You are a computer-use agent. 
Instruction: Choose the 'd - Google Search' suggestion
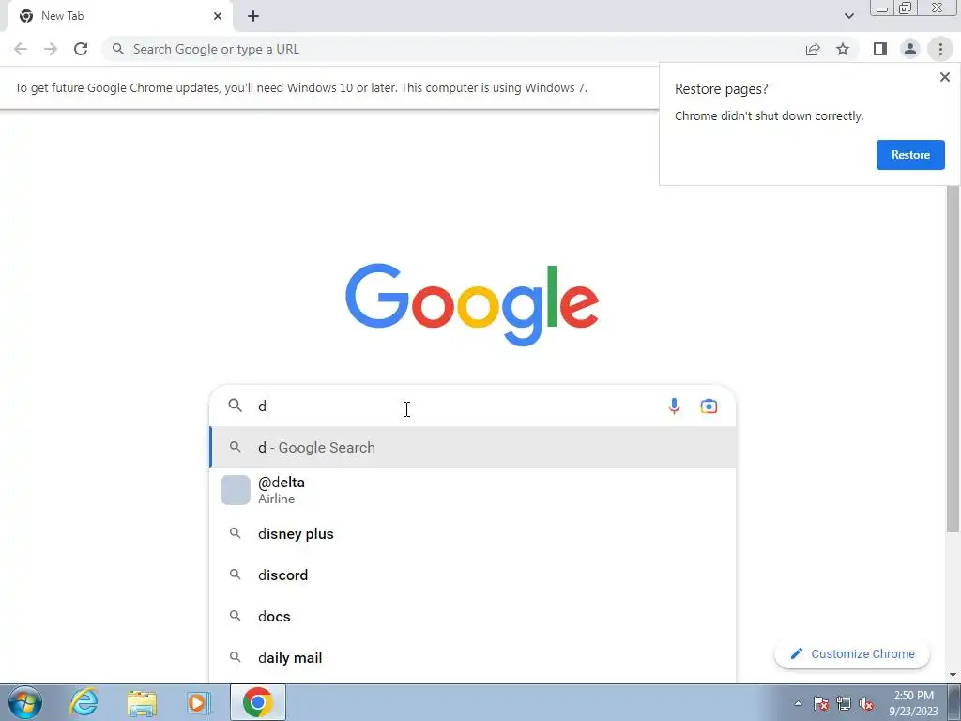[473, 448]
